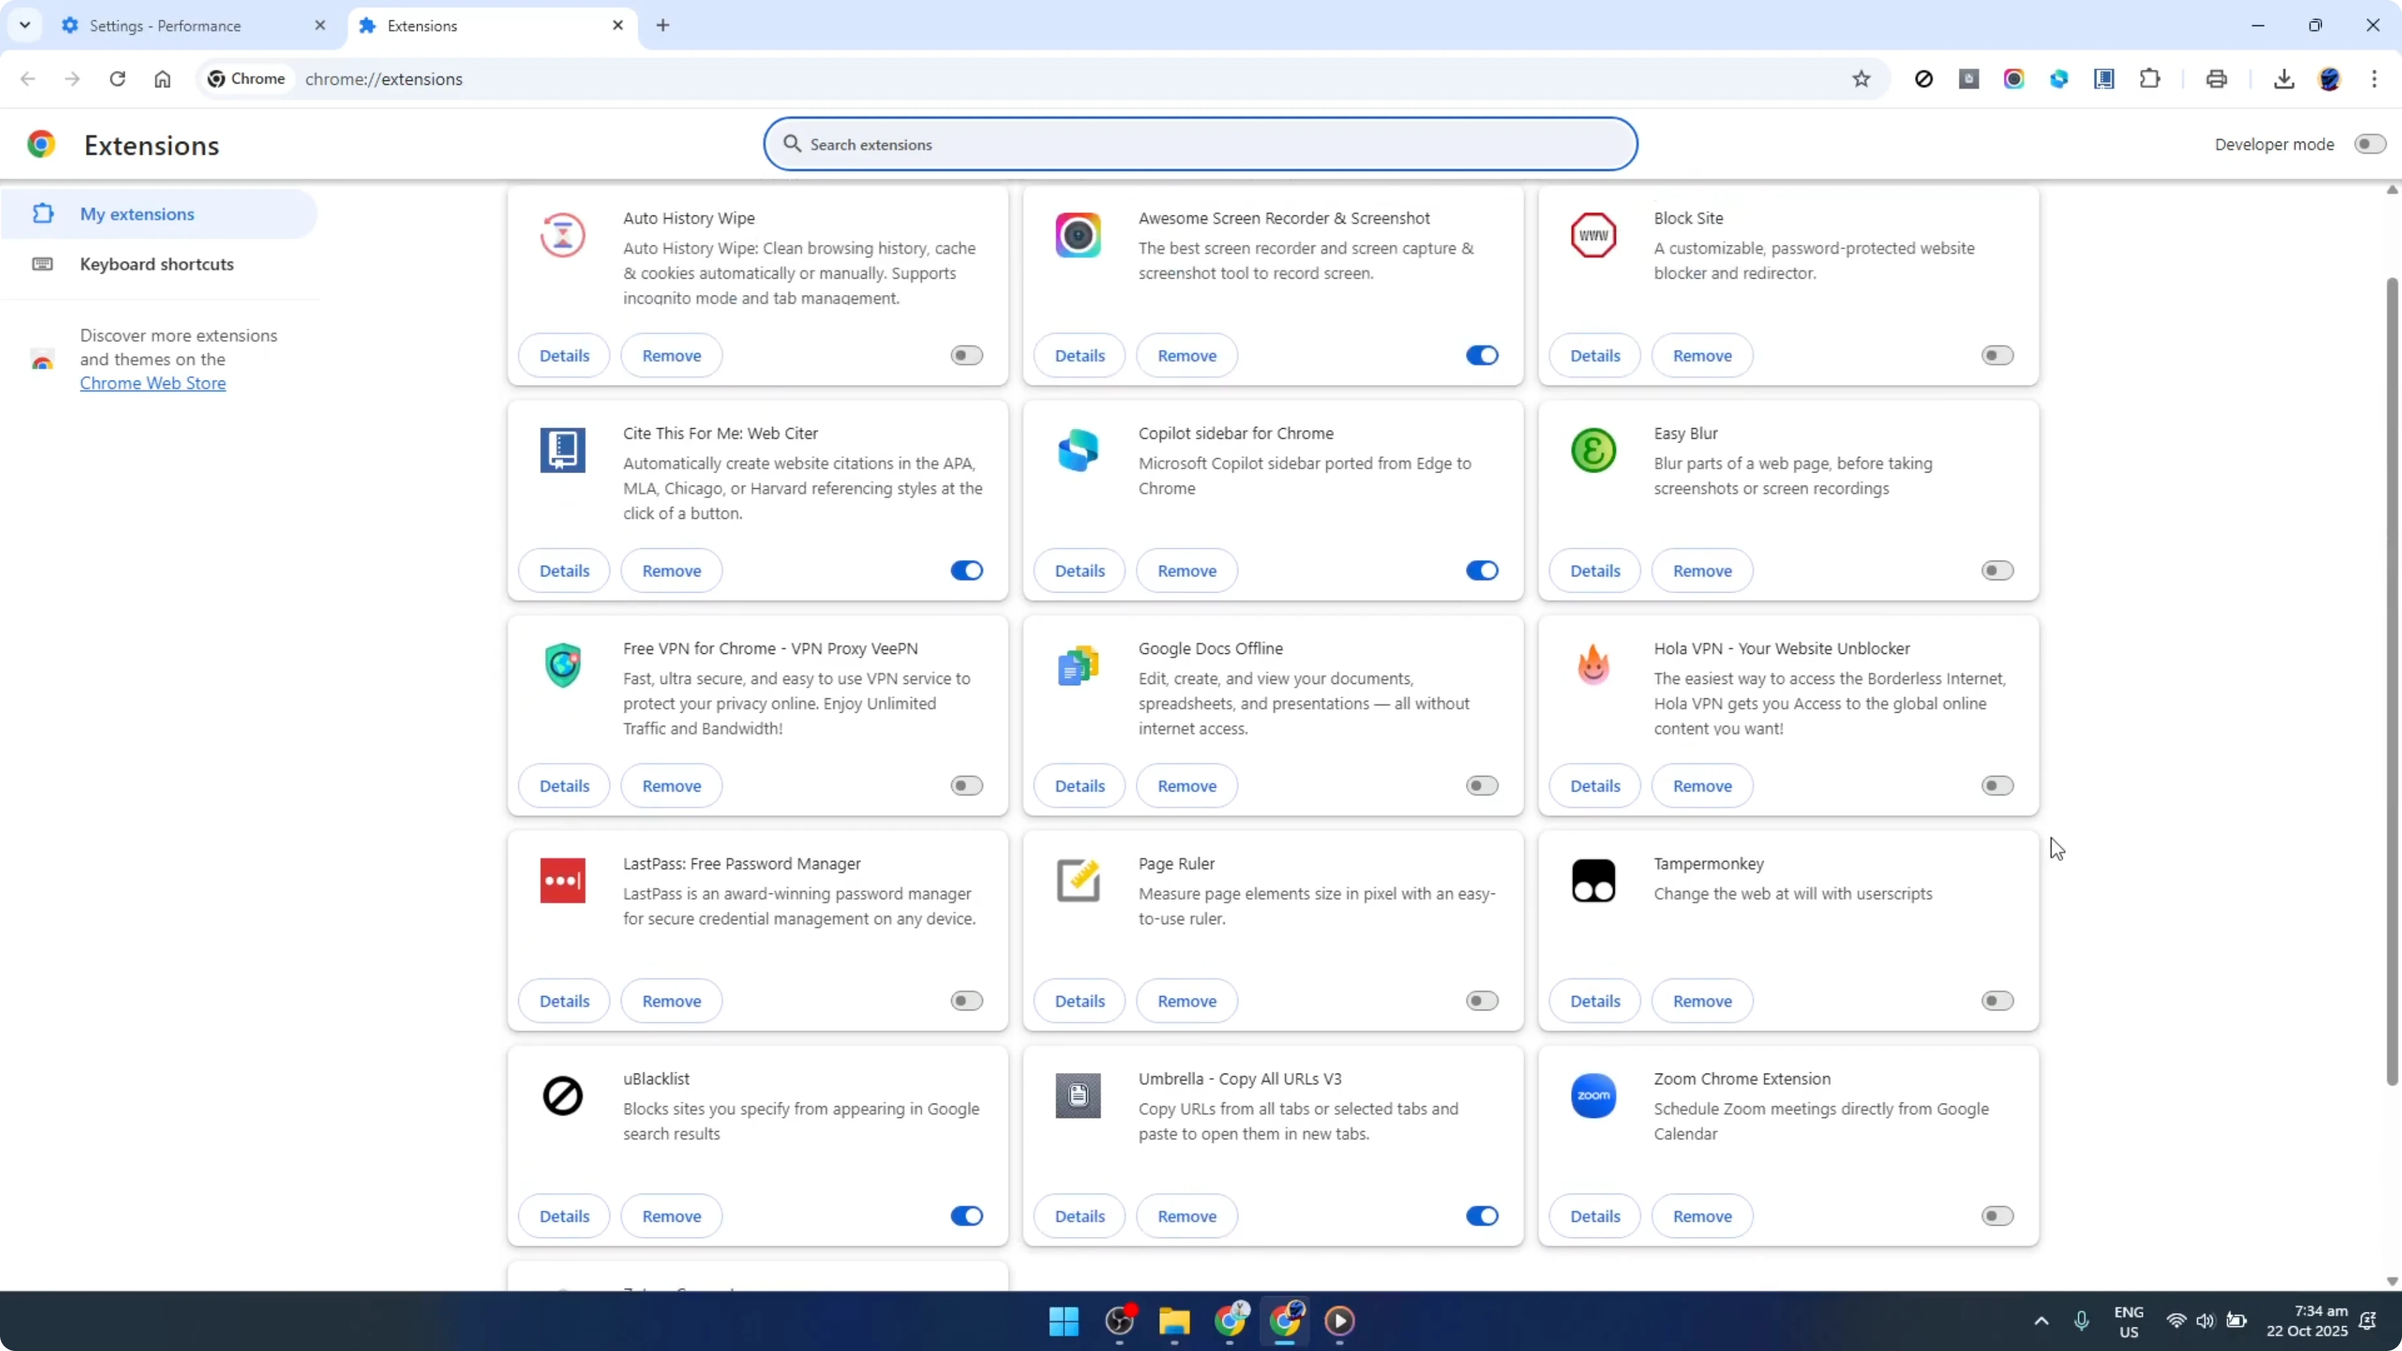This screenshot has width=2402, height=1351.
Task: Show hidden icons in system tray
Action: [x=2041, y=1321]
